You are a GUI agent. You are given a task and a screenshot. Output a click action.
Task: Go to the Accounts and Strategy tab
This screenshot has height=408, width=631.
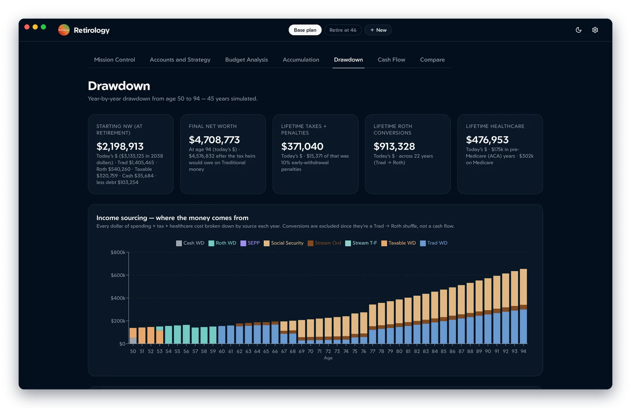click(x=180, y=60)
